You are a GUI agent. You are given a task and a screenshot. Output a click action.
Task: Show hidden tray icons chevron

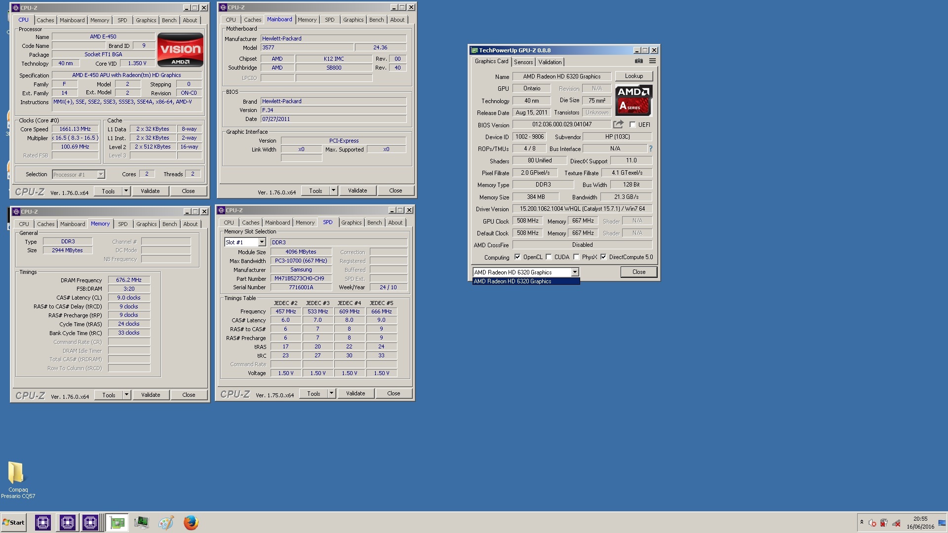click(862, 522)
